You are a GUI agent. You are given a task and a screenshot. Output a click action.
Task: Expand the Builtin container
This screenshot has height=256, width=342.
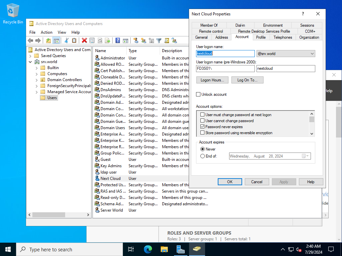tap(37, 68)
